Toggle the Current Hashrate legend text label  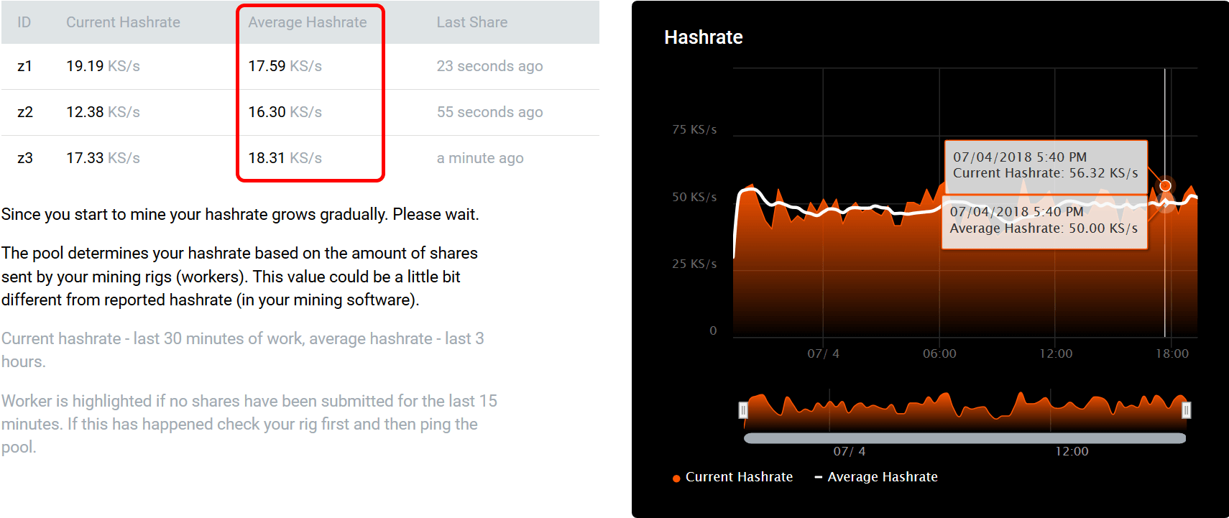click(739, 477)
